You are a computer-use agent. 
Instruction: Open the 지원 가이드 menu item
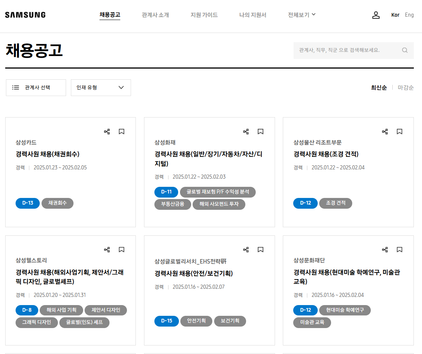(204, 15)
